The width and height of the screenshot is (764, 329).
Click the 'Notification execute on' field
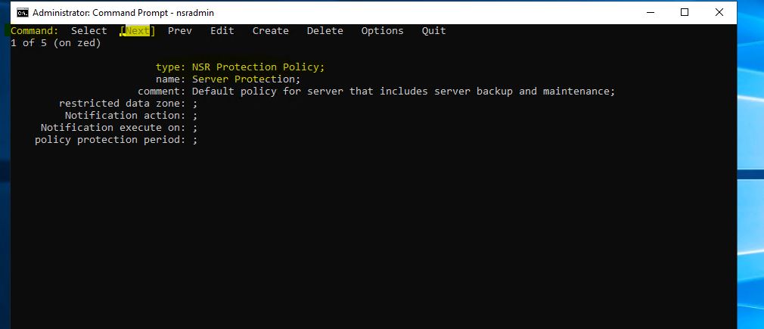[113, 128]
